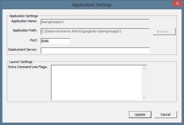Click the Application Settings window title bar
The width and height of the screenshot is (184, 125).
(92, 5)
